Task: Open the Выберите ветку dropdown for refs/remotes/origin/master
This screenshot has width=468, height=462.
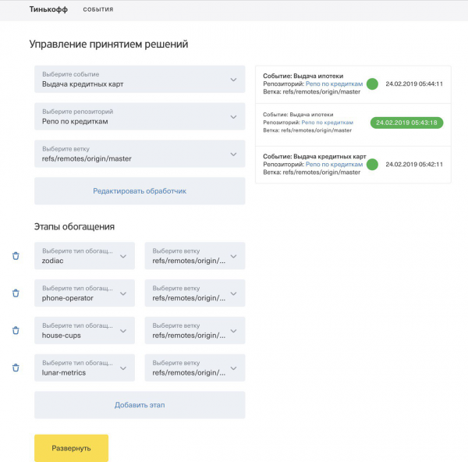Action: click(139, 155)
